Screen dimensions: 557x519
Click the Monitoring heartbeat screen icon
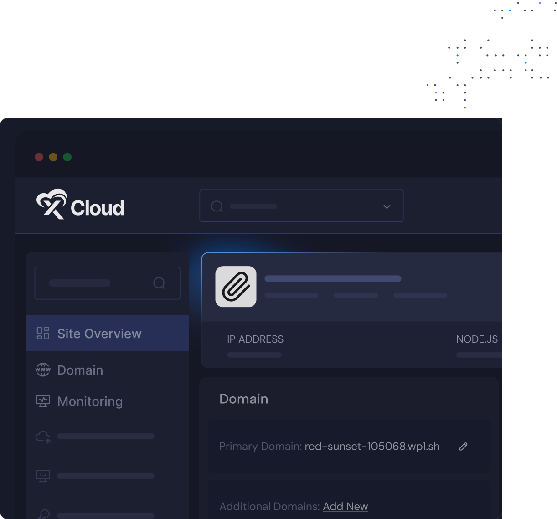pyautogui.click(x=43, y=401)
